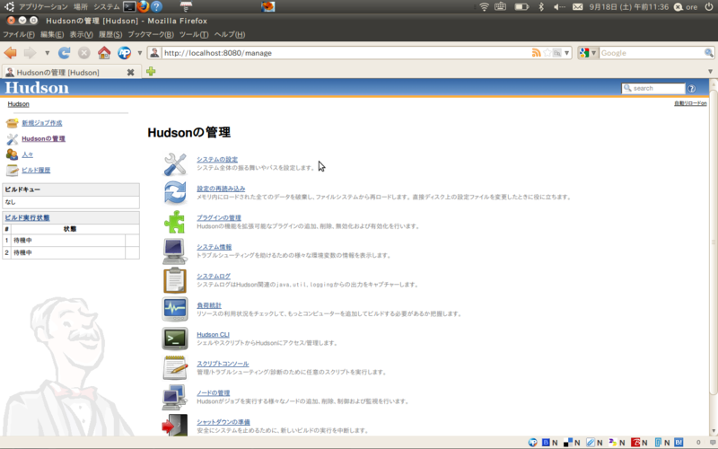Open the 場所 menu in top panel
Viewport: 718px width, 449px height.
[81, 7]
